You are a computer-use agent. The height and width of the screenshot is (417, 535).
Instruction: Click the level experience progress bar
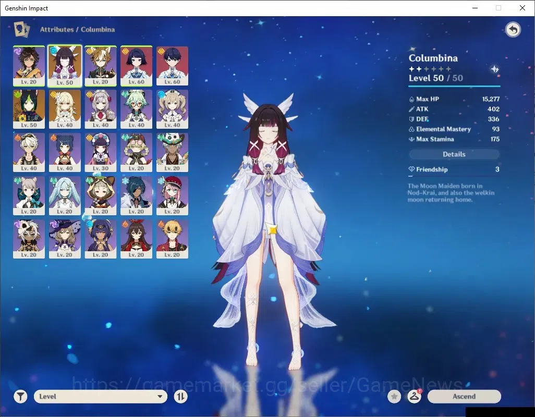point(454,86)
